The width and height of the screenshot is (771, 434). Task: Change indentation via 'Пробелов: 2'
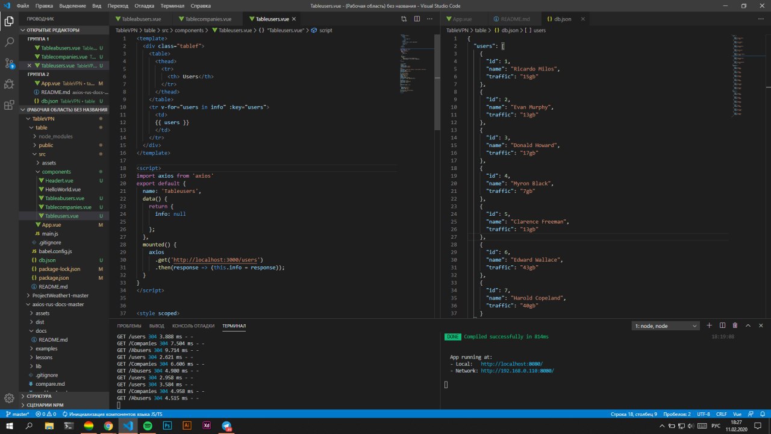coord(677,414)
